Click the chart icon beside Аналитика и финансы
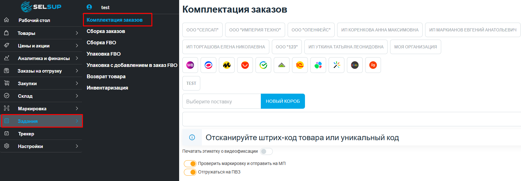This screenshot has height=181, width=521. (x=6, y=58)
